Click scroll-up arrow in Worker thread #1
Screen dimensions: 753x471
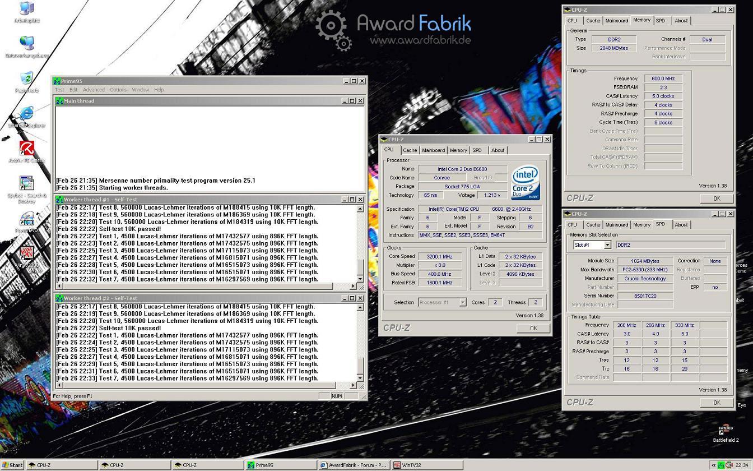click(x=360, y=209)
